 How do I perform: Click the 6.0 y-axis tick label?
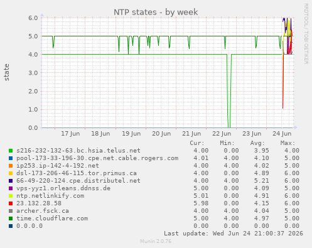pos(33,18)
